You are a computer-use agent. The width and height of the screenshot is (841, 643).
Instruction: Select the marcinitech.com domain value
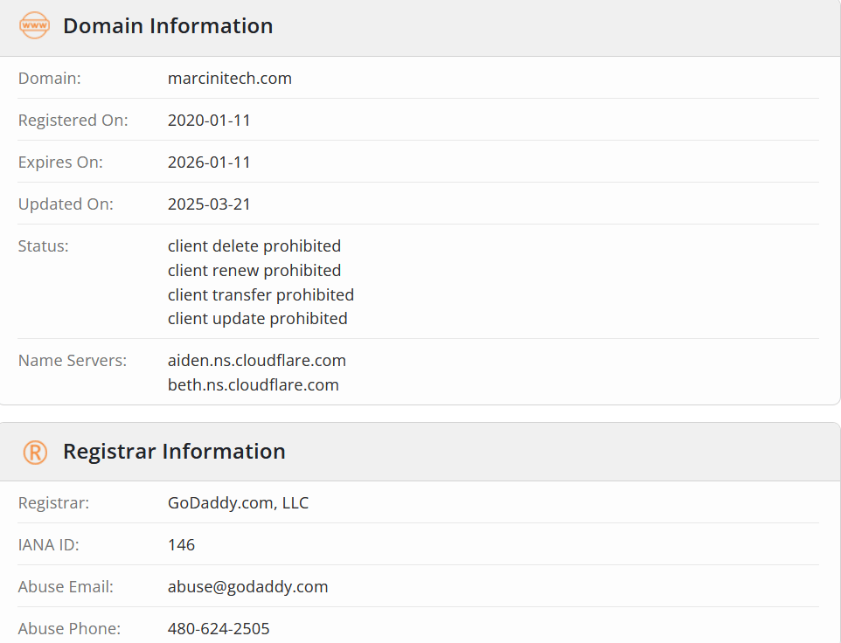(x=230, y=79)
